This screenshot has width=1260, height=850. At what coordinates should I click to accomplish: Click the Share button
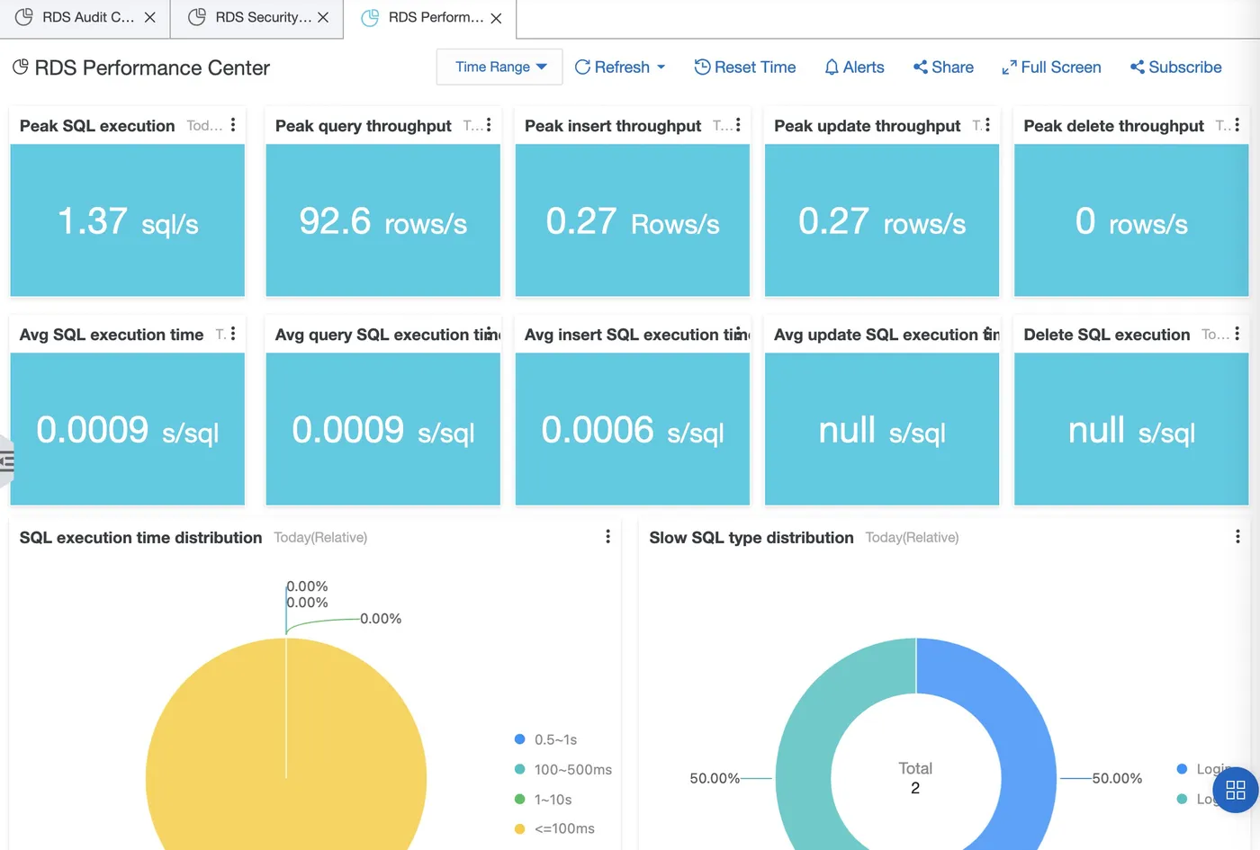pyautogui.click(x=943, y=67)
